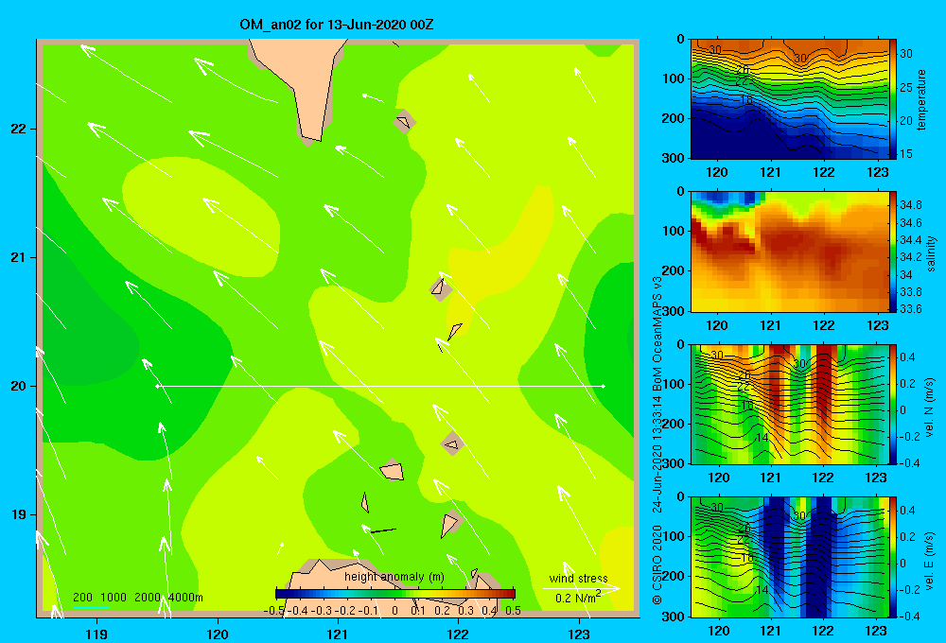Click longitude 123 on main map axis
This screenshot has height=643, width=946.
tap(579, 634)
